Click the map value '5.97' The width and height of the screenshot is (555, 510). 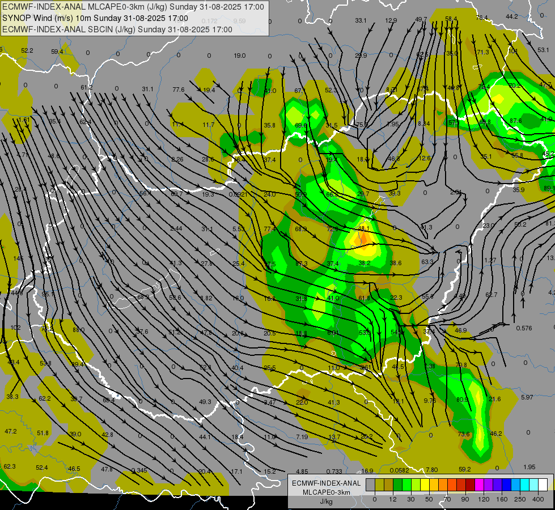click(527, 397)
